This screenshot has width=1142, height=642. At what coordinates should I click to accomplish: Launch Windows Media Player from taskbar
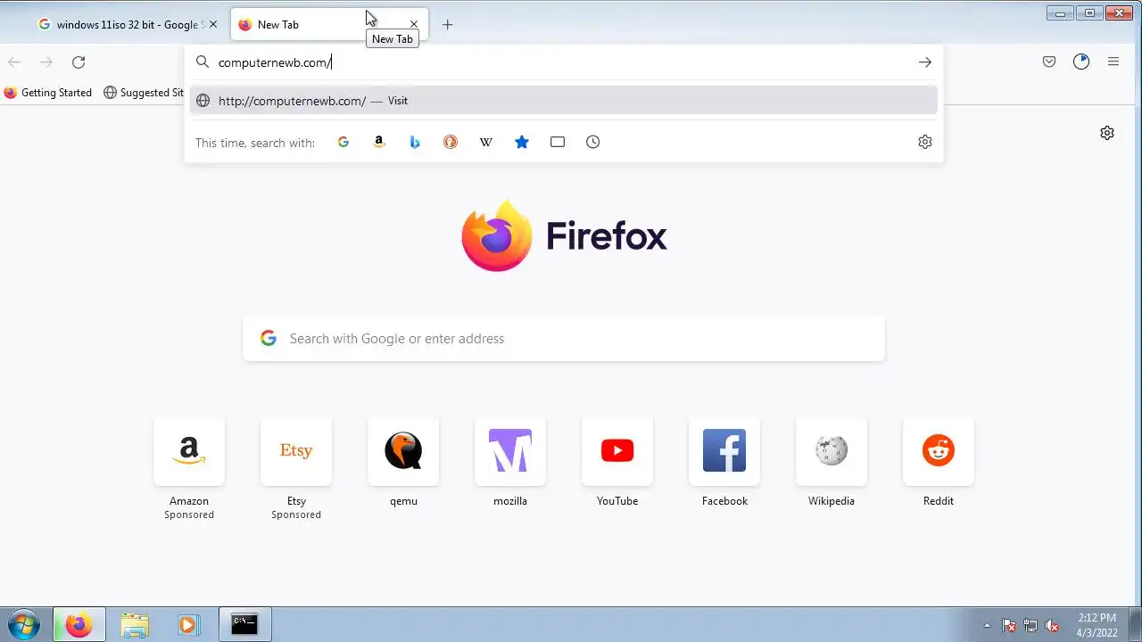187,624
